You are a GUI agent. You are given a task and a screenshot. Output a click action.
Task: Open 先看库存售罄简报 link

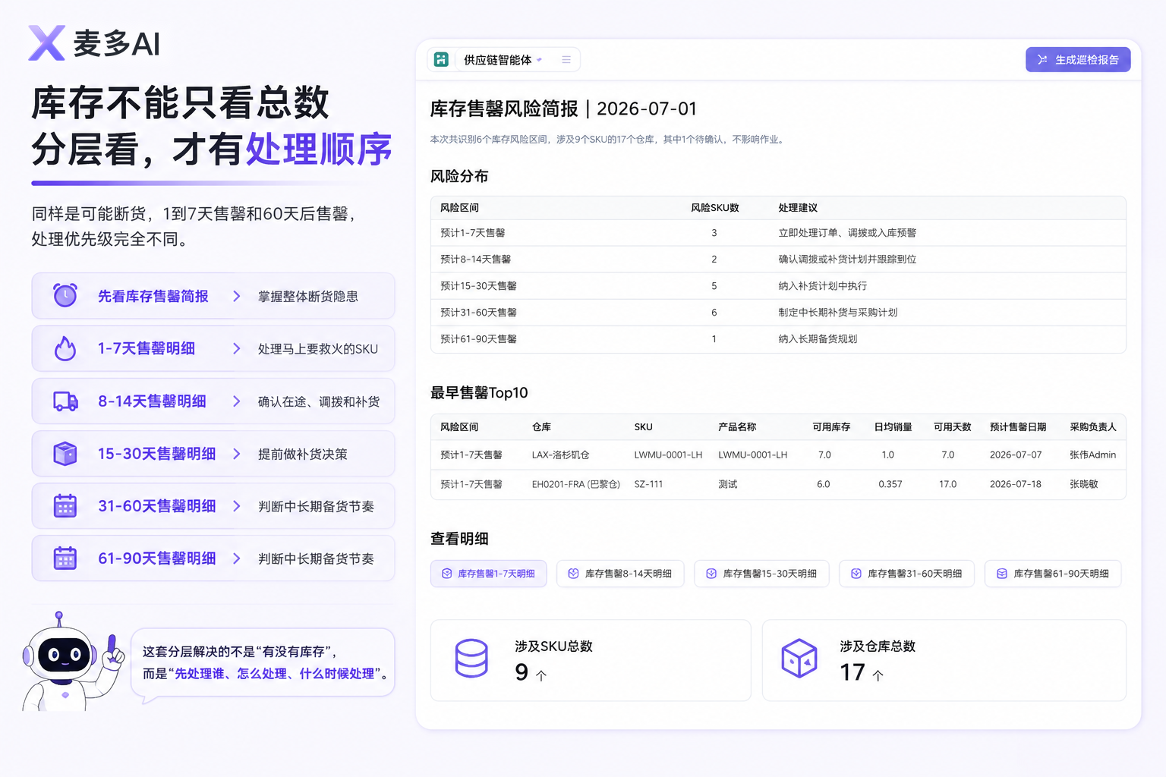click(153, 296)
